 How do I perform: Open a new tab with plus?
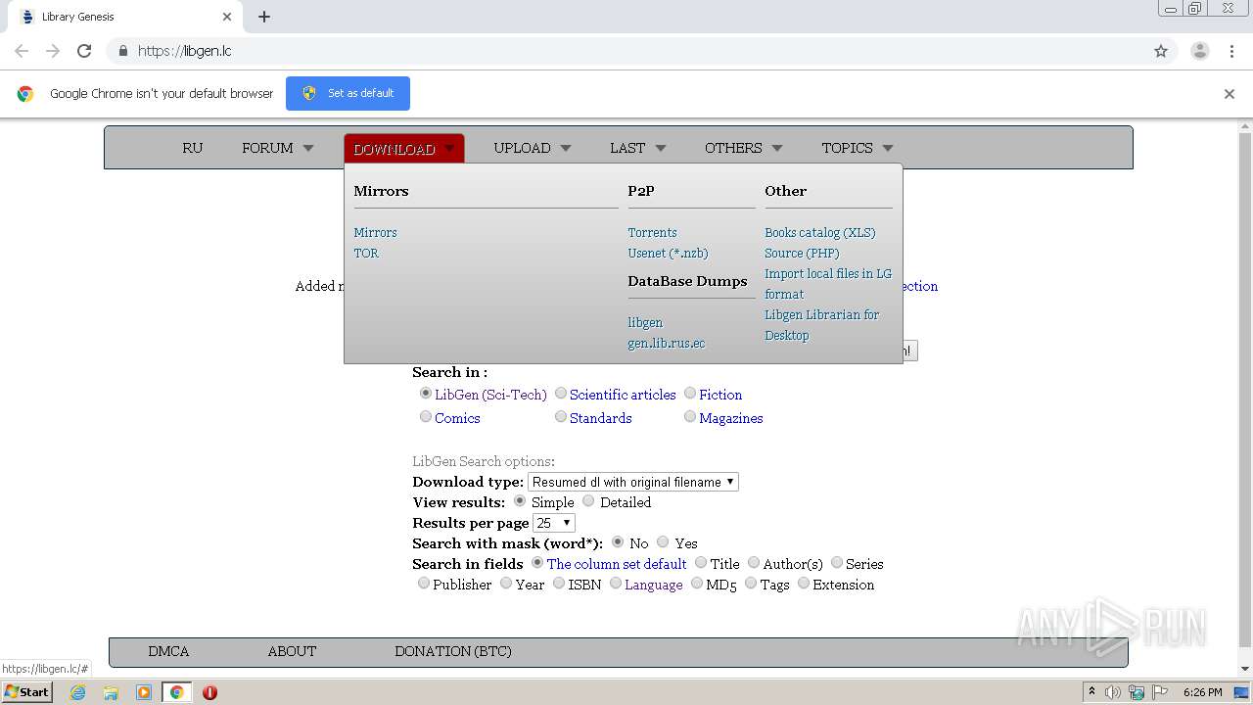(x=264, y=17)
